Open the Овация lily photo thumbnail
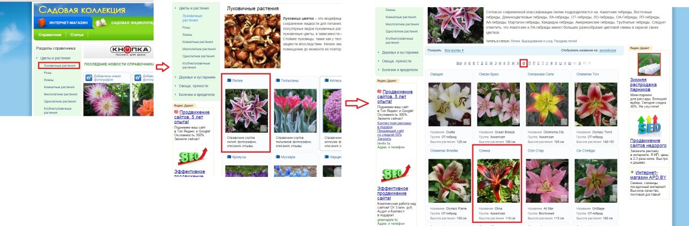 click(450, 105)
